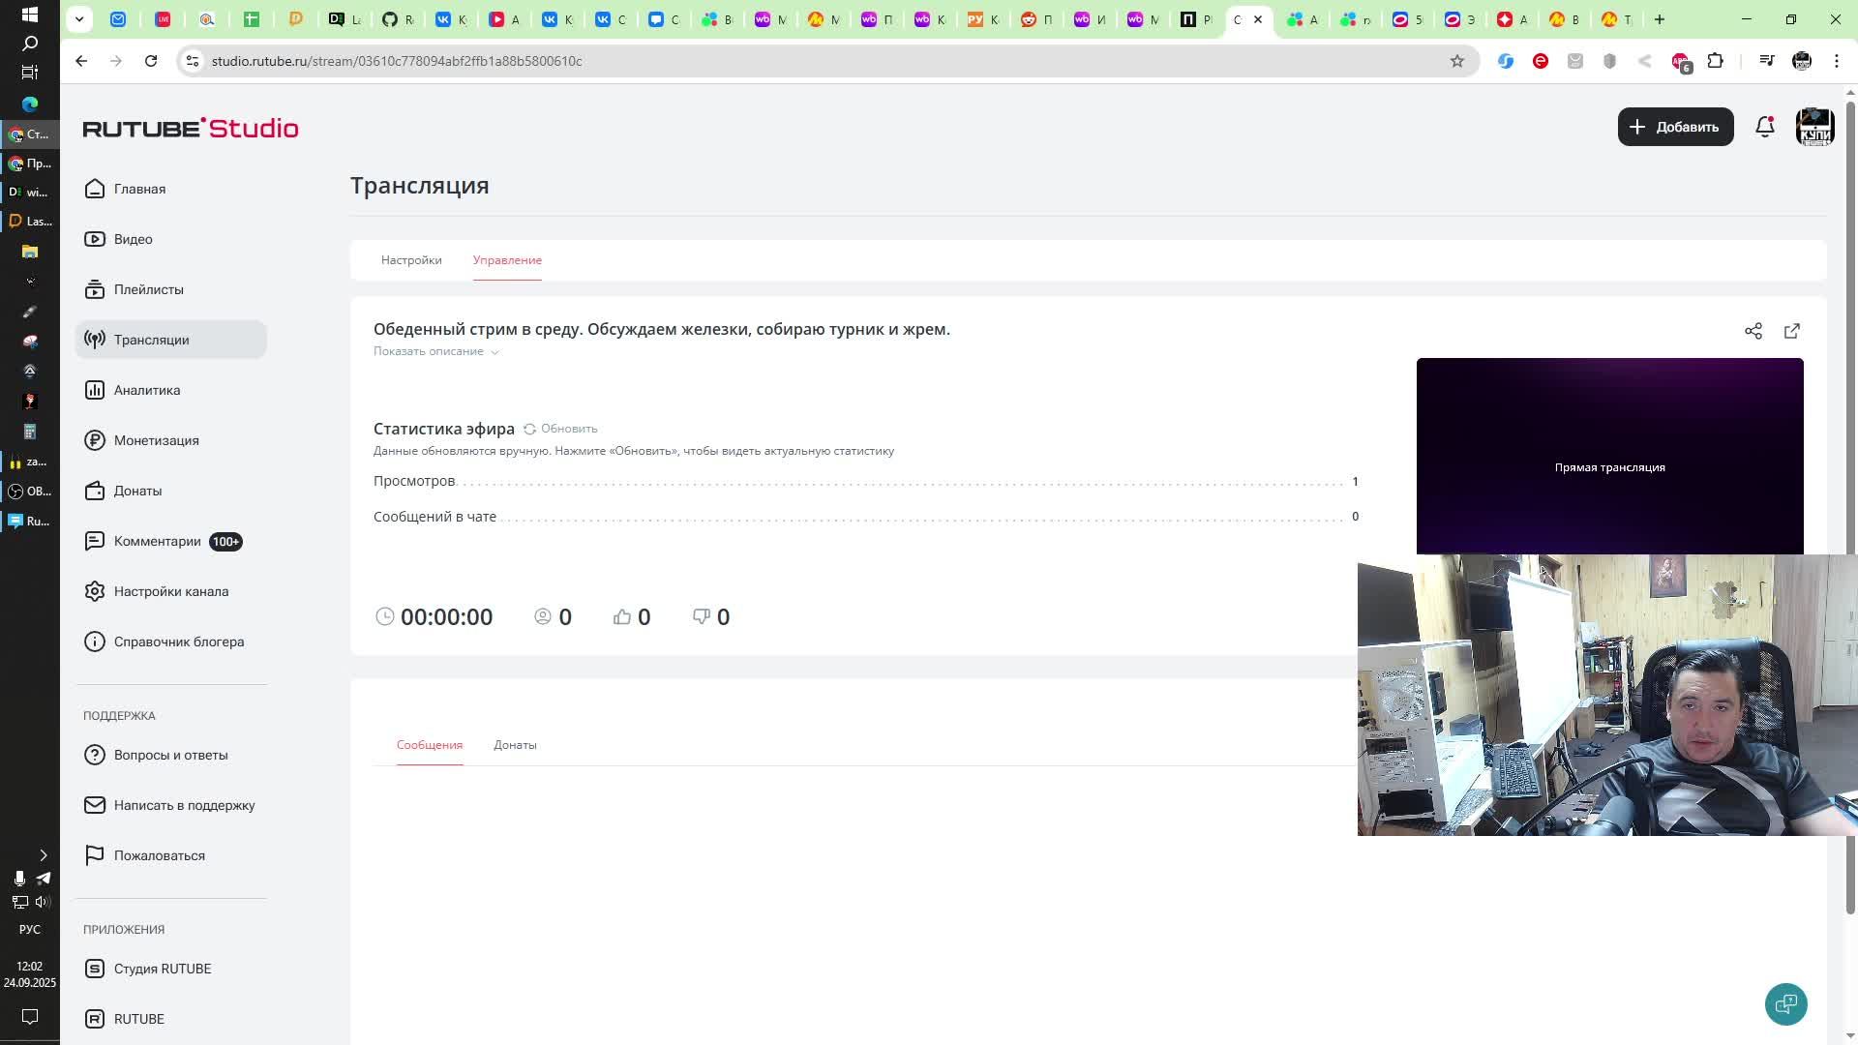Open Донаты in sidebar menu
The image size is (1858, 1045).
pyautogui.click(x=137, y=491)
